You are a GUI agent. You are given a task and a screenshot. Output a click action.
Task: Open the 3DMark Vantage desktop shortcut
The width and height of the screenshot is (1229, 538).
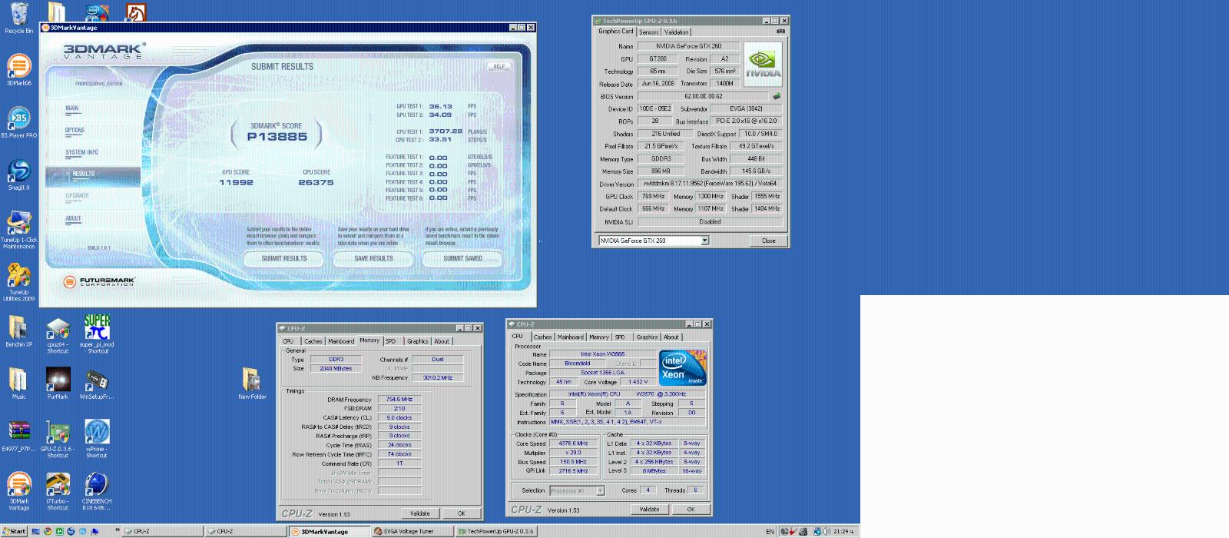pos(18,491)
